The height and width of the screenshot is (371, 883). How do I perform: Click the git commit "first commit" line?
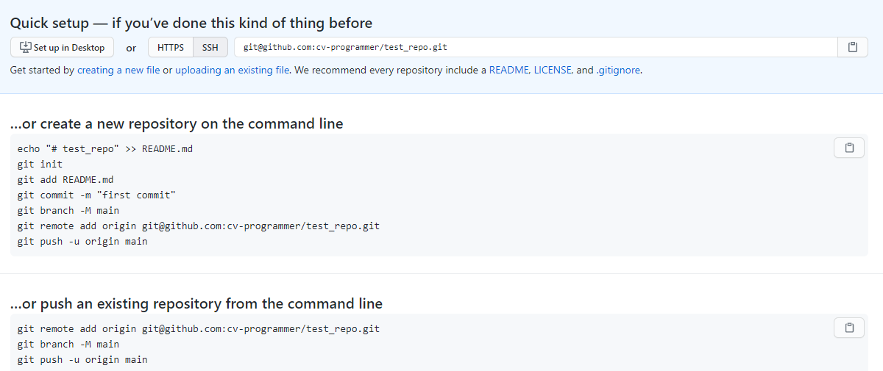click(96, 195)
